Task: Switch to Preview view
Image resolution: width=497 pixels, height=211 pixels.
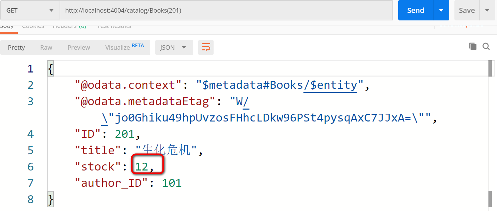Action: (x=79, y=47)
